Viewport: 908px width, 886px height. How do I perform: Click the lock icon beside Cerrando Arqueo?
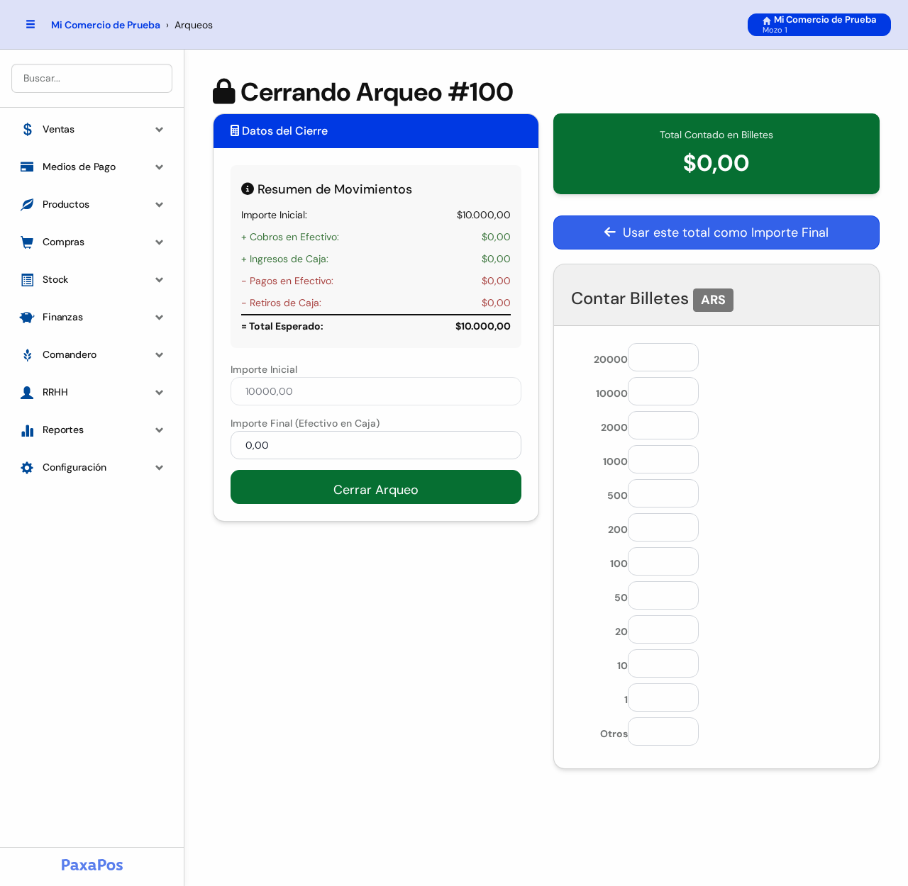coord(223,91)
